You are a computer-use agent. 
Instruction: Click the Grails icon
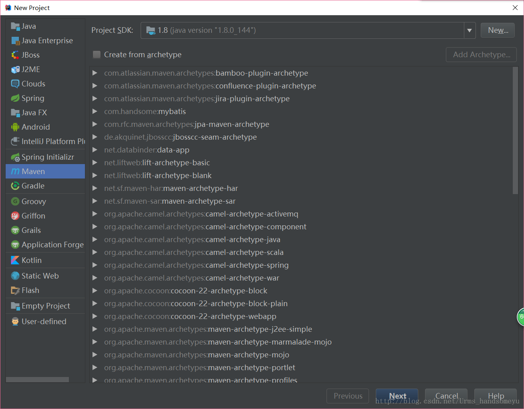pyautogui.click(x=15, y=231)
